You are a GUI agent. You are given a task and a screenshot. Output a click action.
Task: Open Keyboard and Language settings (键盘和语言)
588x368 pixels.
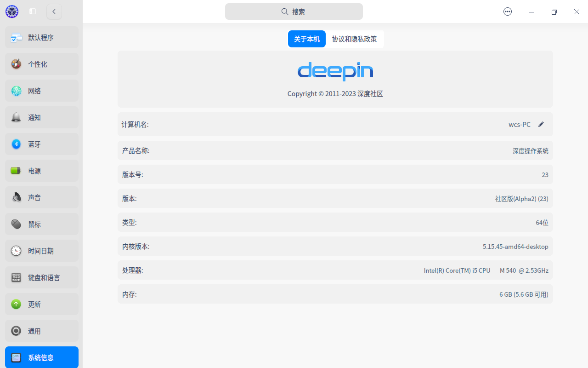coord(41,277)
